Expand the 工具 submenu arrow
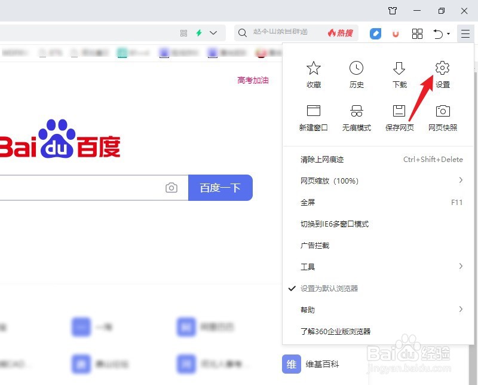This screenshot has width=478, height=385. pos(461,266)
